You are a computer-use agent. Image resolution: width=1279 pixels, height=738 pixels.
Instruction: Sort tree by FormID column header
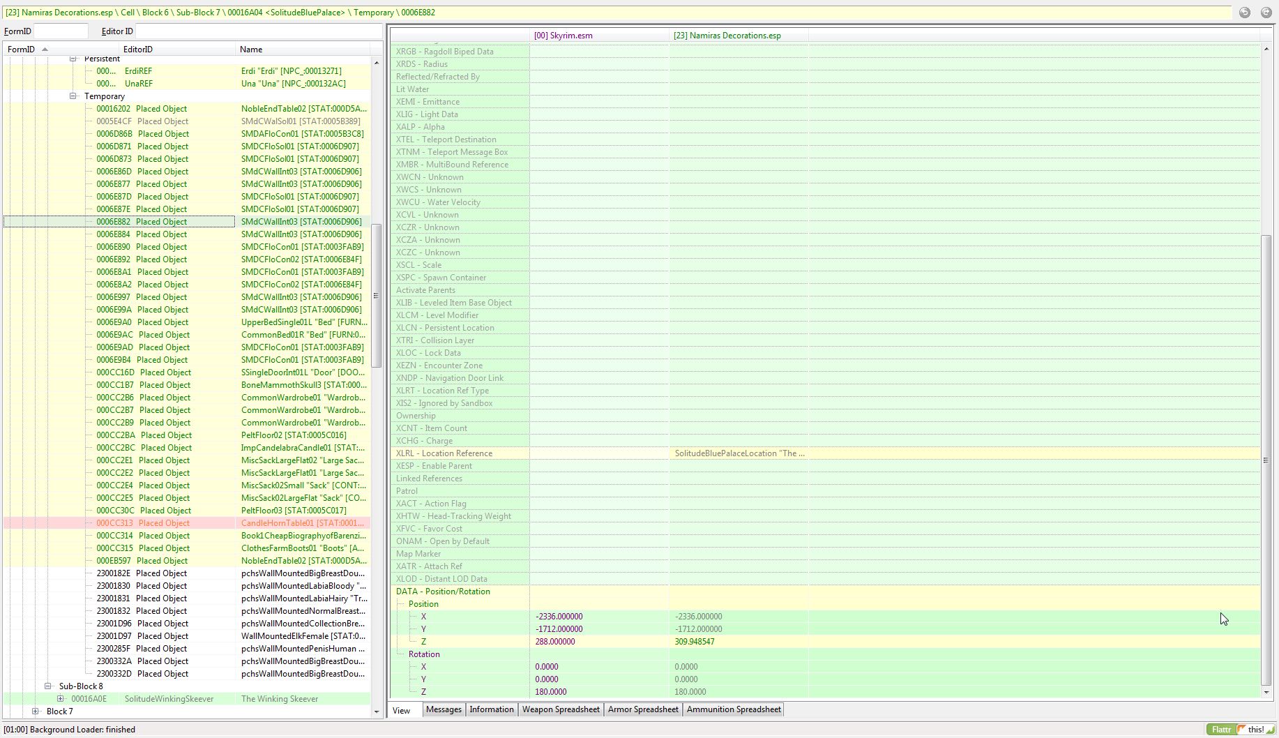pyautogui.click(x=61, y=50)
